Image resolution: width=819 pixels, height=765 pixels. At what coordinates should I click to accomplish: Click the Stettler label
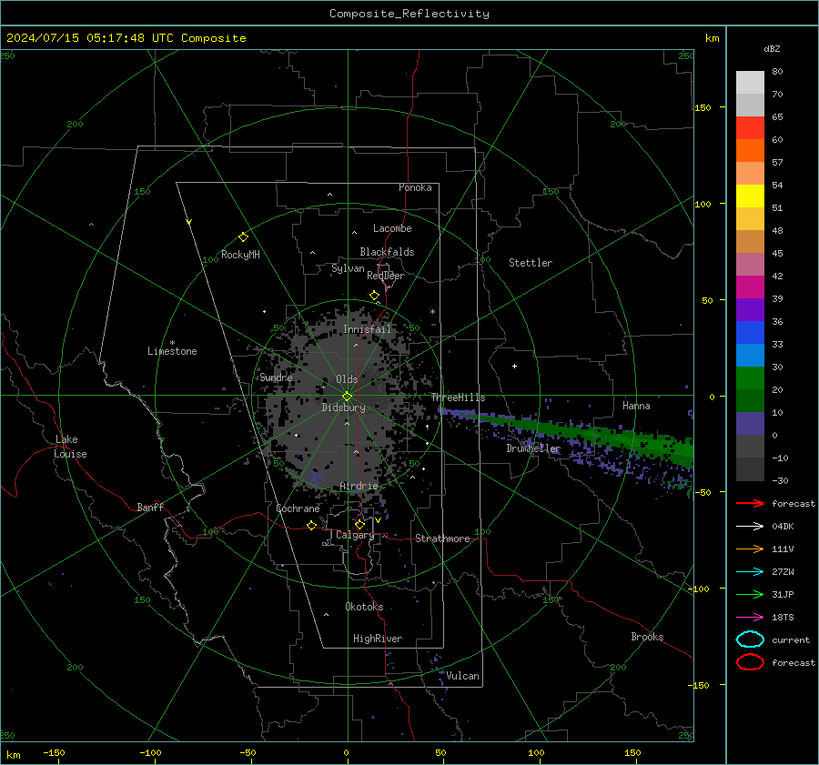click(531, 263)
